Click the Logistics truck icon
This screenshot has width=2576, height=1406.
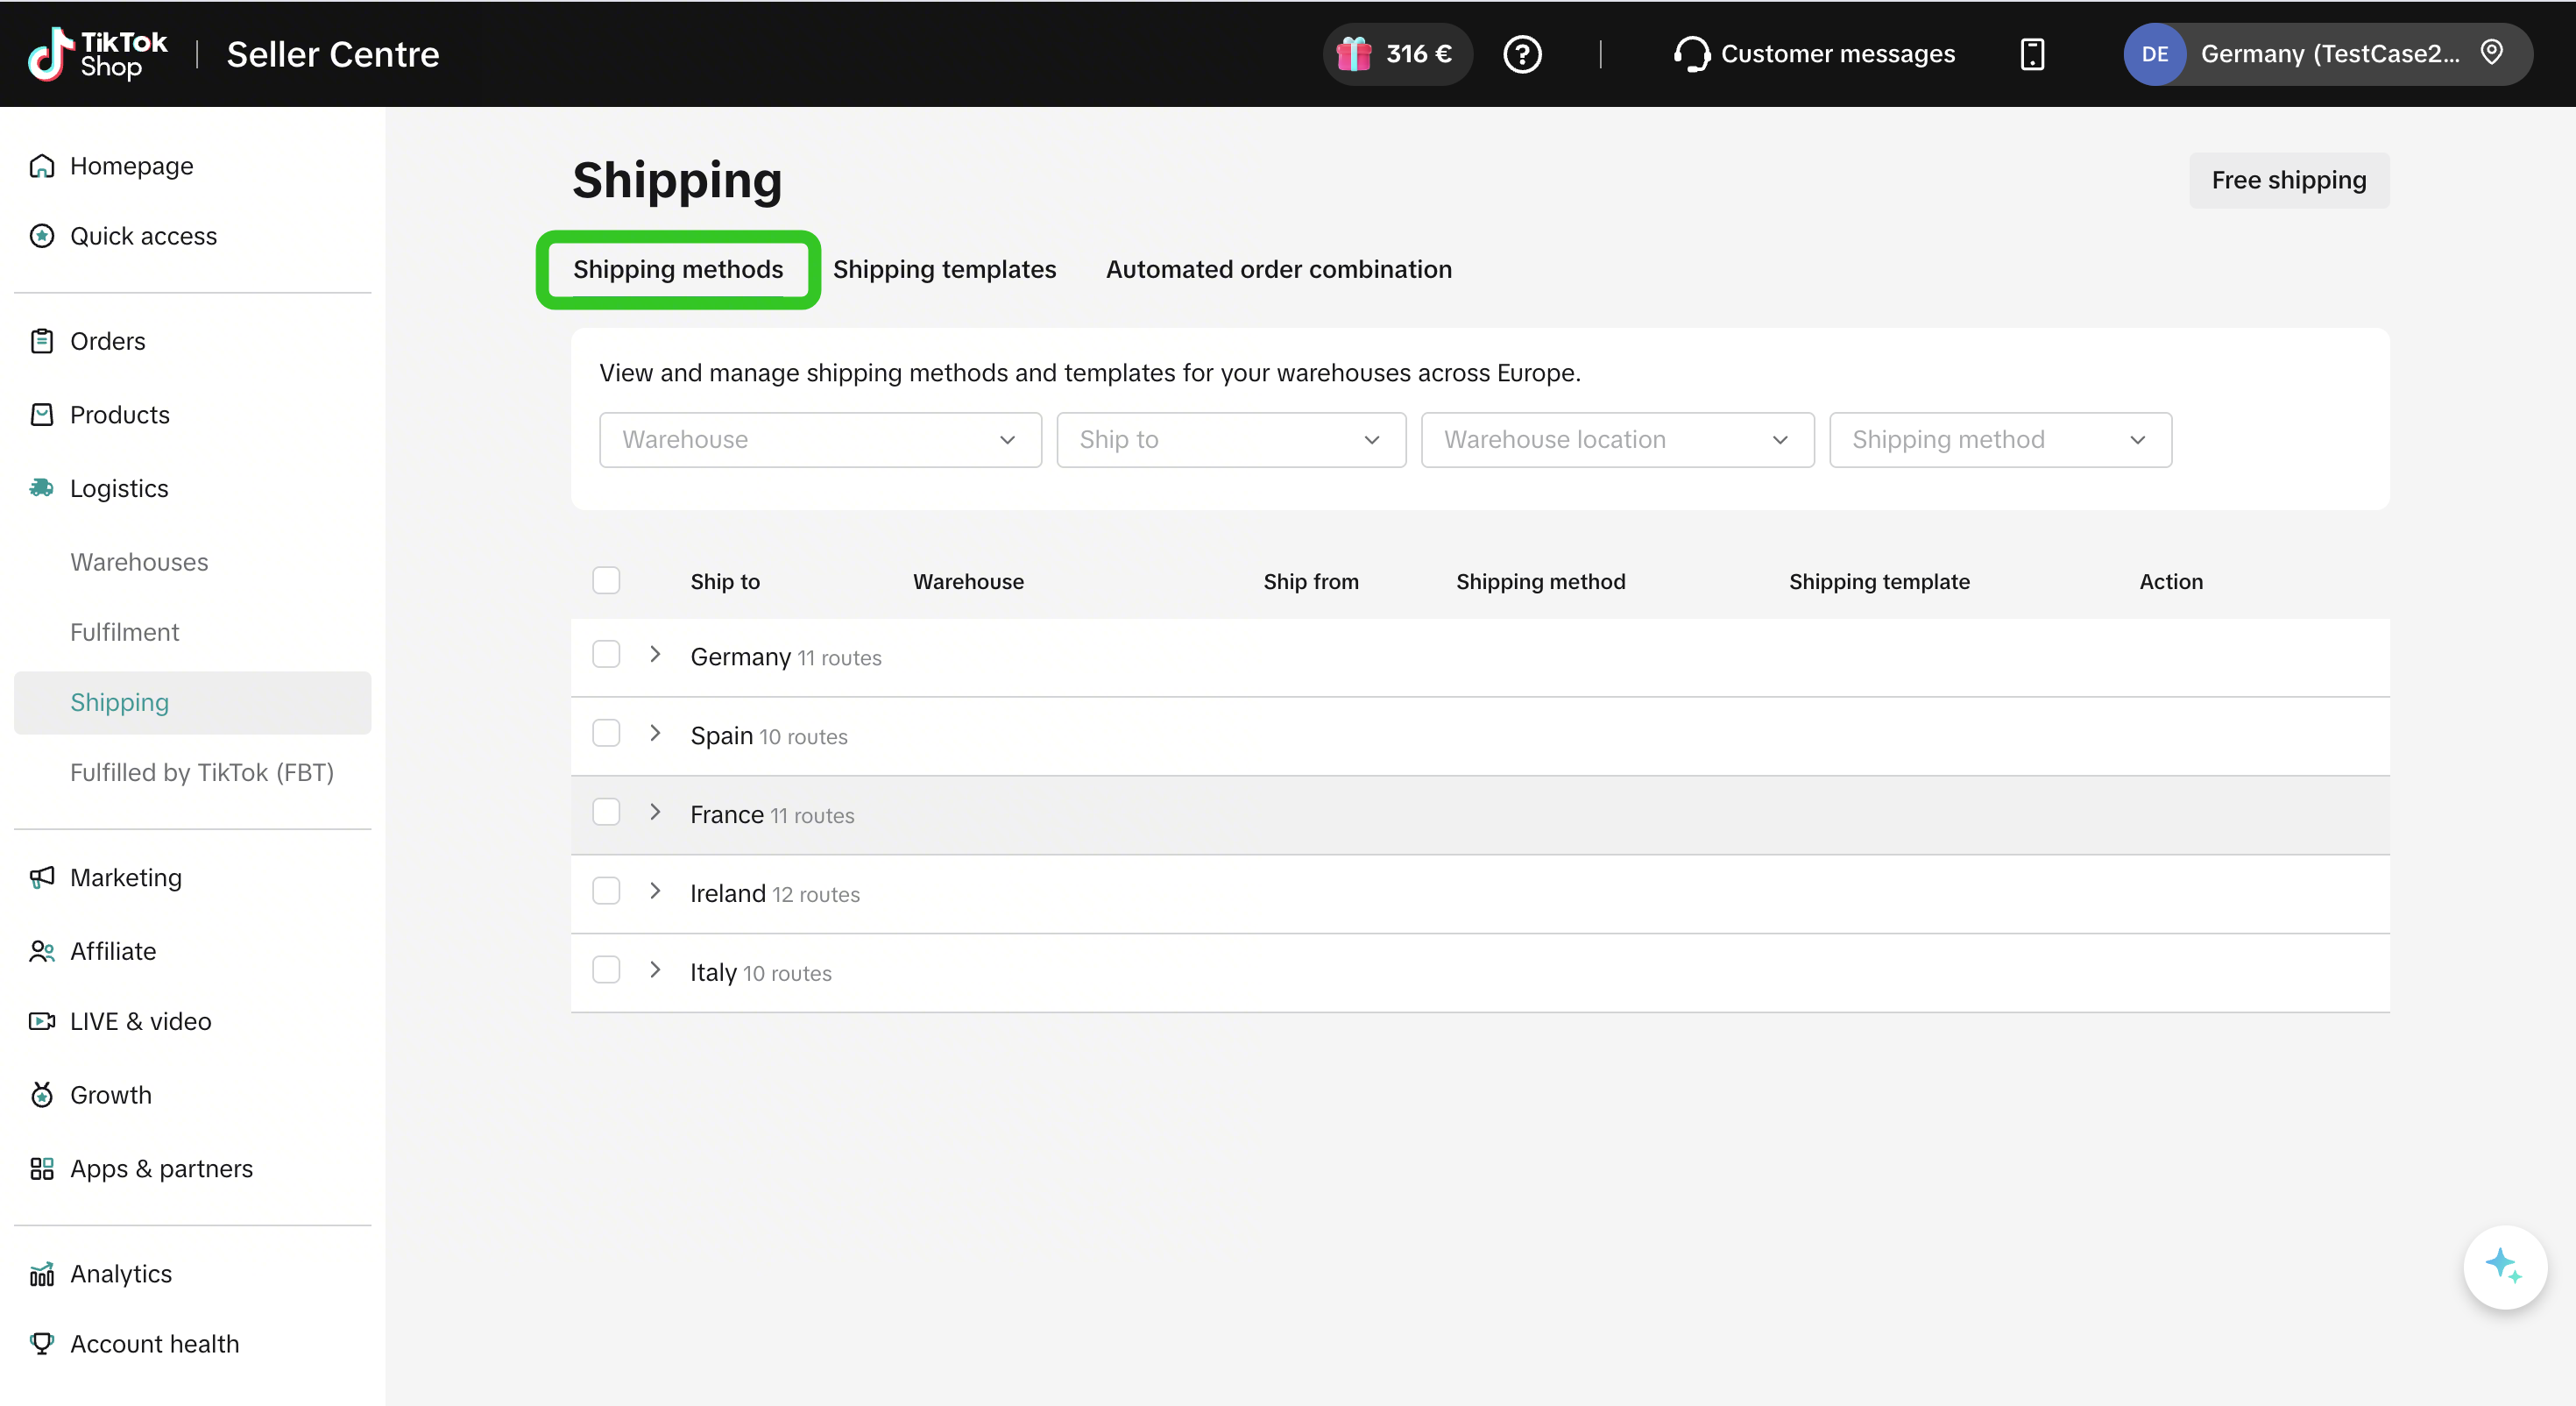42,488
